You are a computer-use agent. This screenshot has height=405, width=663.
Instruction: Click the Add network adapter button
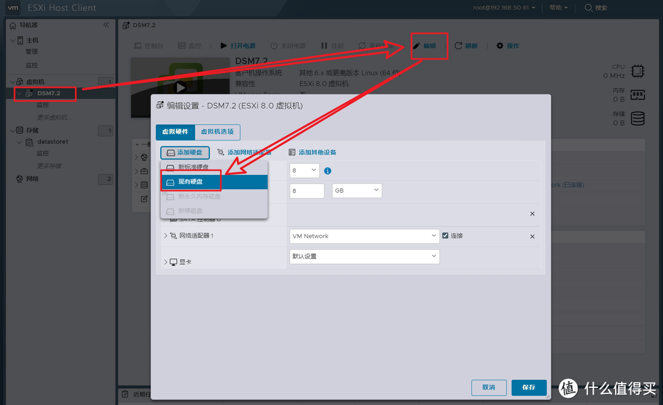(x=244, y=152)
